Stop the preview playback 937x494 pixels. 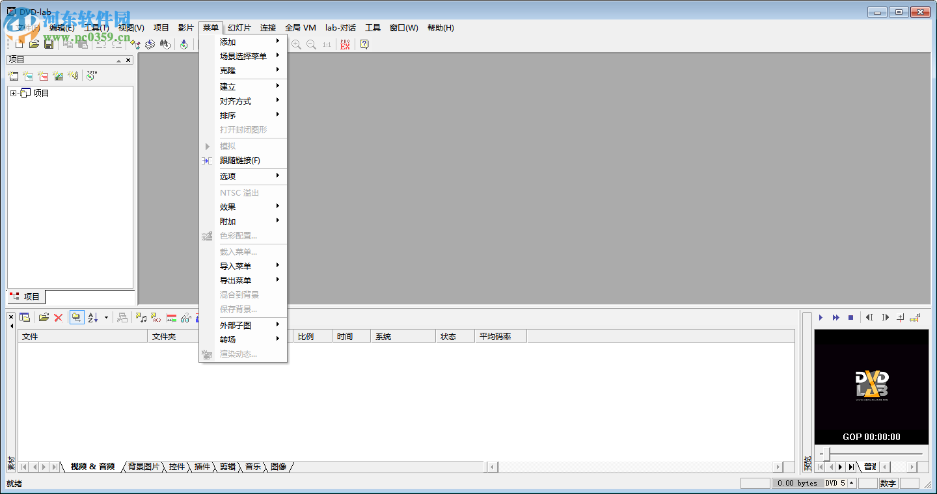coord(851,317)
